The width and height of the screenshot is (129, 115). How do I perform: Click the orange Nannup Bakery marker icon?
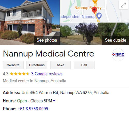click(x=95, y=2)
